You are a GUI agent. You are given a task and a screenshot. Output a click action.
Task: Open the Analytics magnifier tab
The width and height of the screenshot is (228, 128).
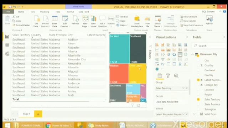tap(176, 76)
